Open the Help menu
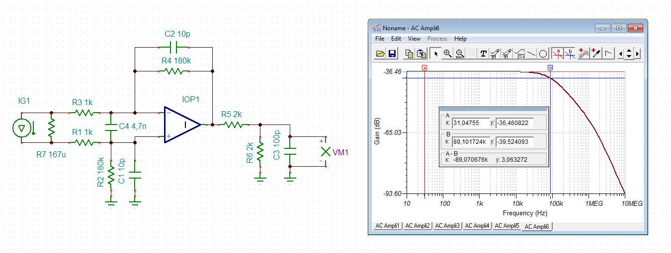This screenshot has height=253, width=671. tap(460, 39)
